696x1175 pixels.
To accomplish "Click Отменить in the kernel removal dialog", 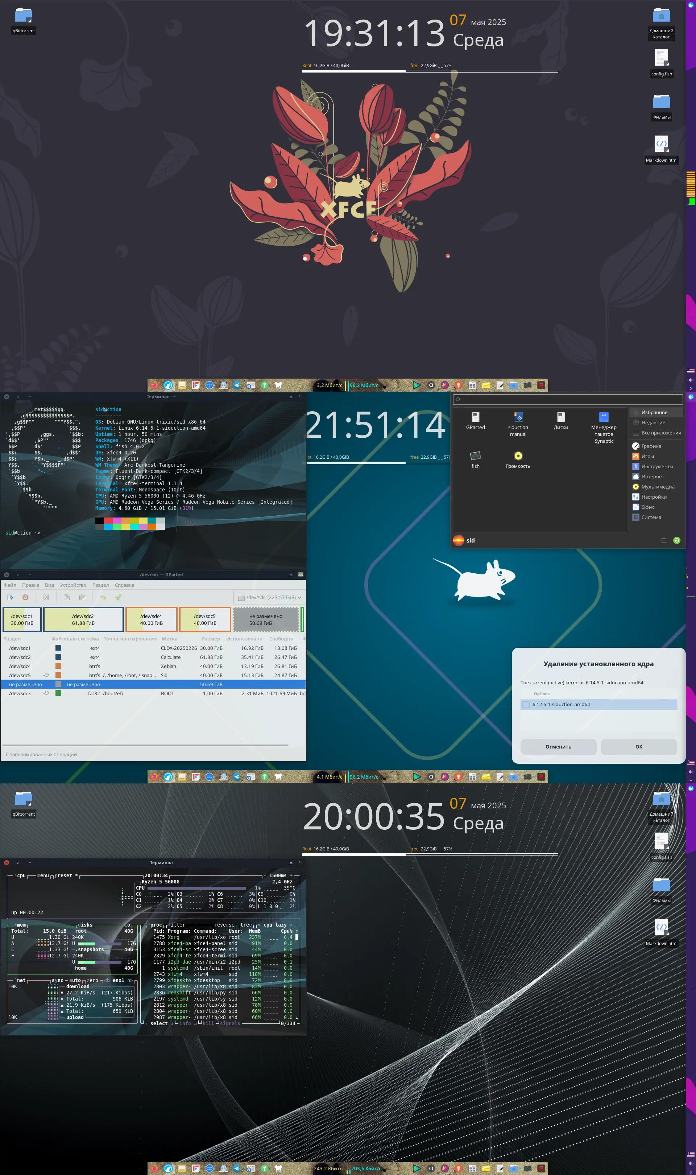I will tap(558, 747).
